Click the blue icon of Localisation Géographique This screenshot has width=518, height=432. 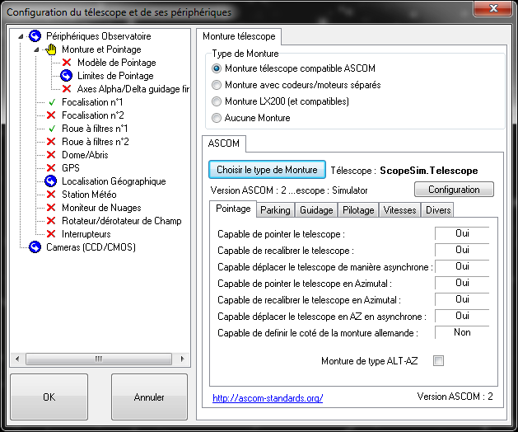pyautogui.click(x=50, y=181)
